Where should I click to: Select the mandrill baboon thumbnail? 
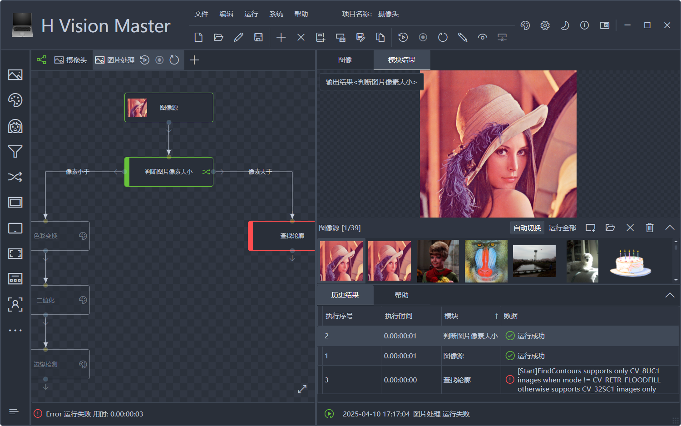[486, 261]
